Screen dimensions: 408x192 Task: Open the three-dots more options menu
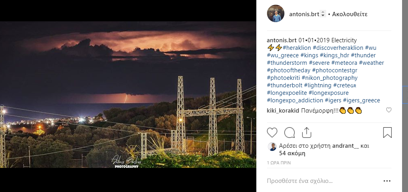click(387, 181)
